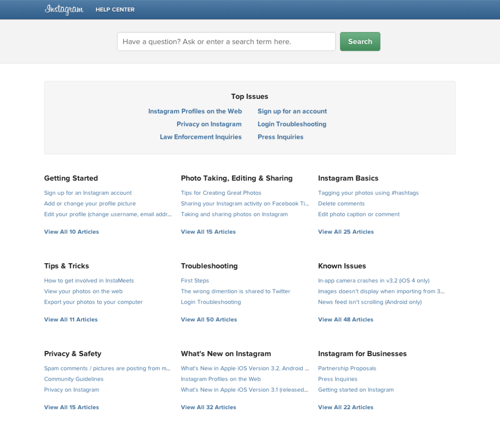500x437 pixels.
Task: Open Login Troubleshooting top issue
Action: [292, 124]
